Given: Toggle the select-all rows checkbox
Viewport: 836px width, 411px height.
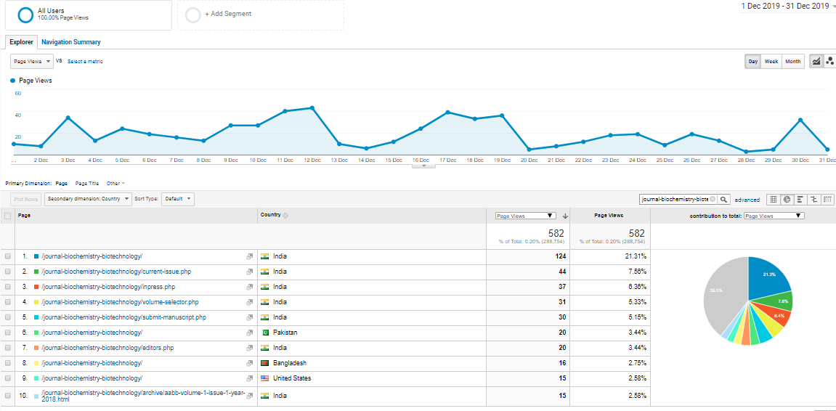Looking at the screenshot, I should pyautogui.click(x=8, y=216).
